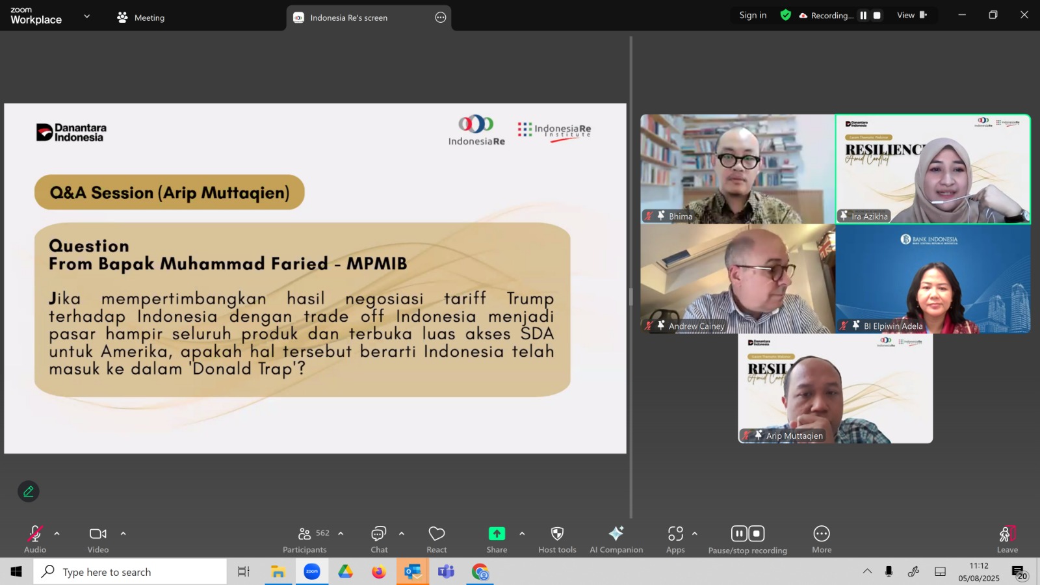Open Host tools shield icon
This screenshot has width=1040, height=585.
click(x=557, y=534)
